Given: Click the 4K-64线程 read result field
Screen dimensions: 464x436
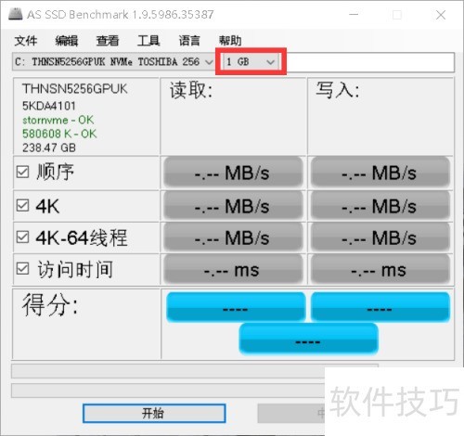Looking at the screenshot, I should click(233, 237).
